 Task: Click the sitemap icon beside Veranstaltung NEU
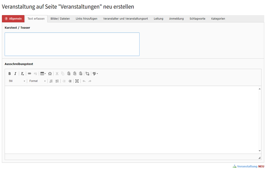[x=234, y=166]
